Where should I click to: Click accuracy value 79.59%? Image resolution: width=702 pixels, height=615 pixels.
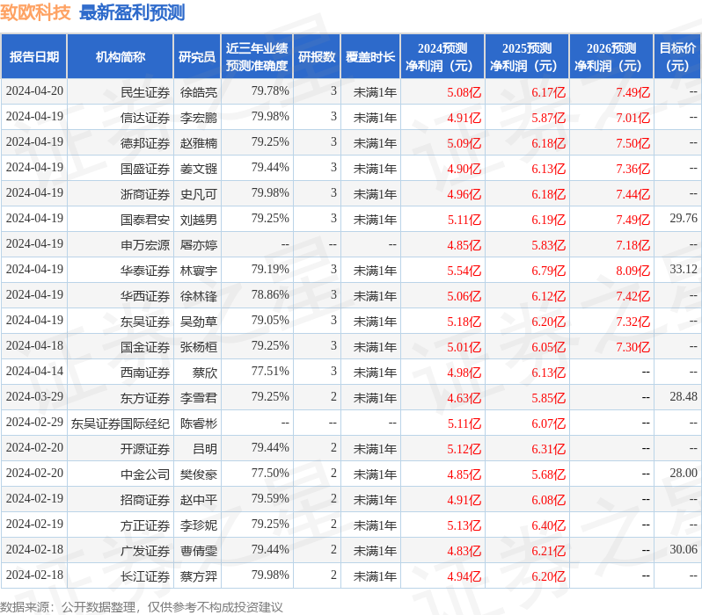coord(270,499)
